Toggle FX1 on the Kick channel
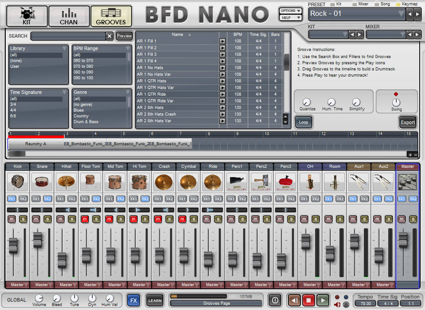 12,199
